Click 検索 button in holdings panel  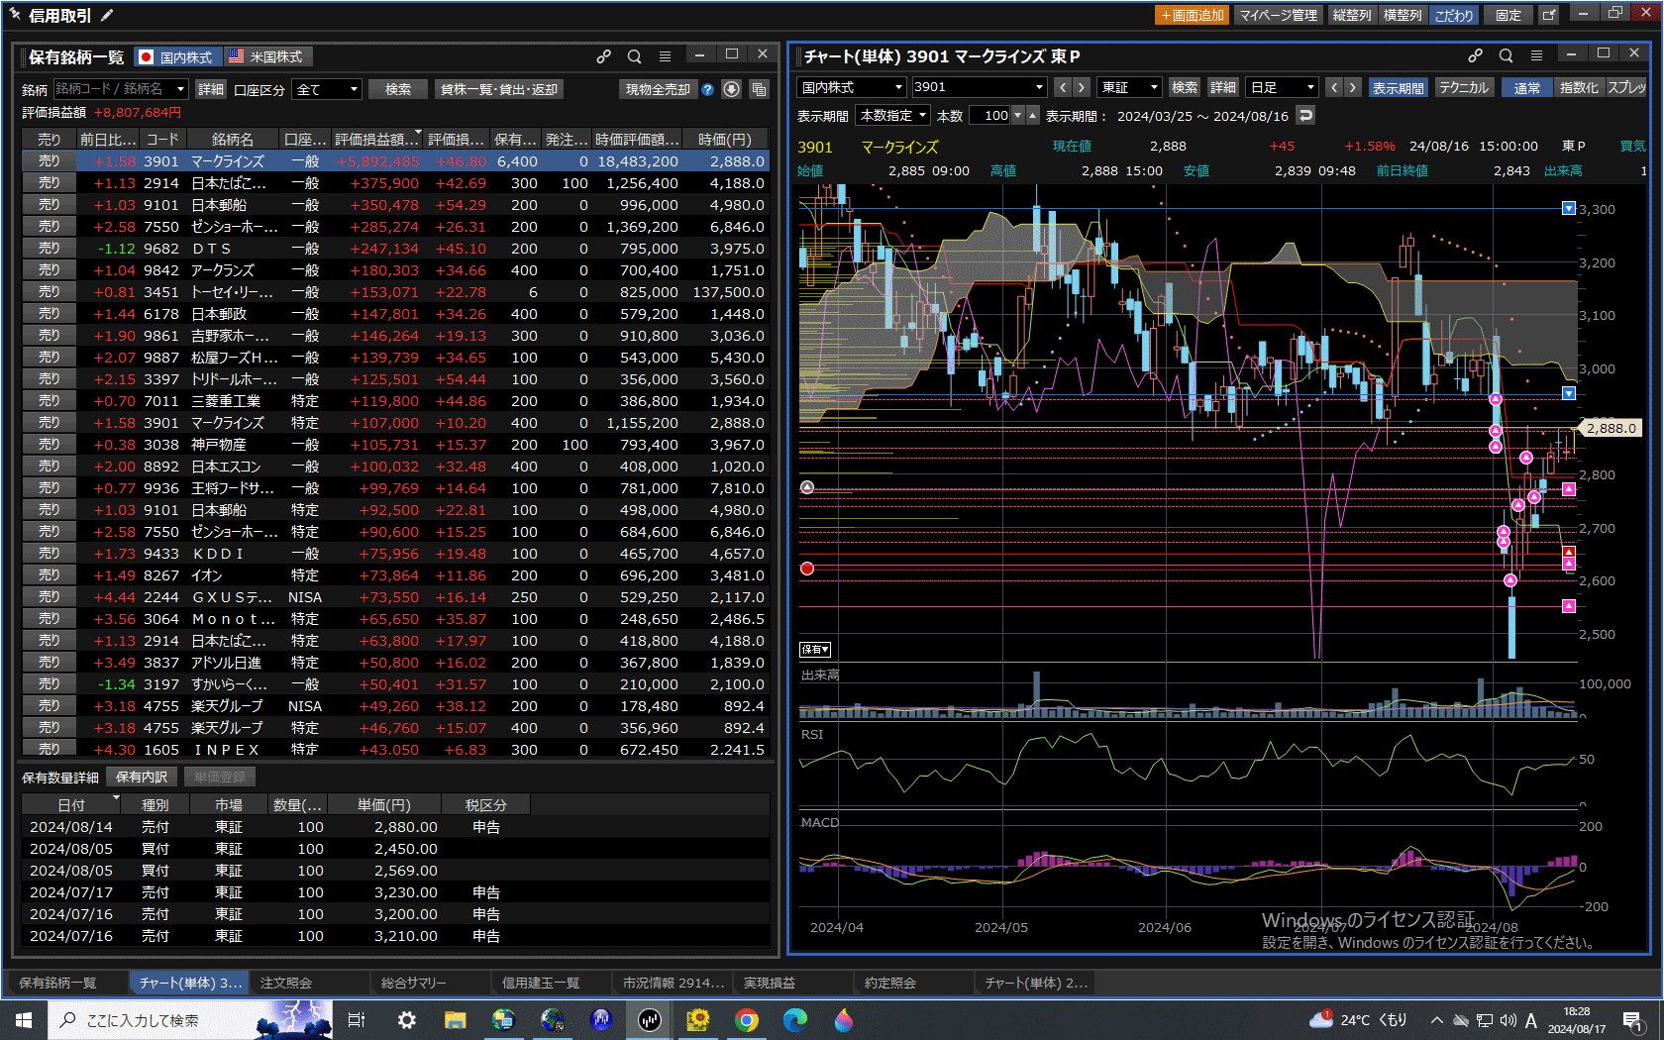pyautogui.click(x=398, y=89)
